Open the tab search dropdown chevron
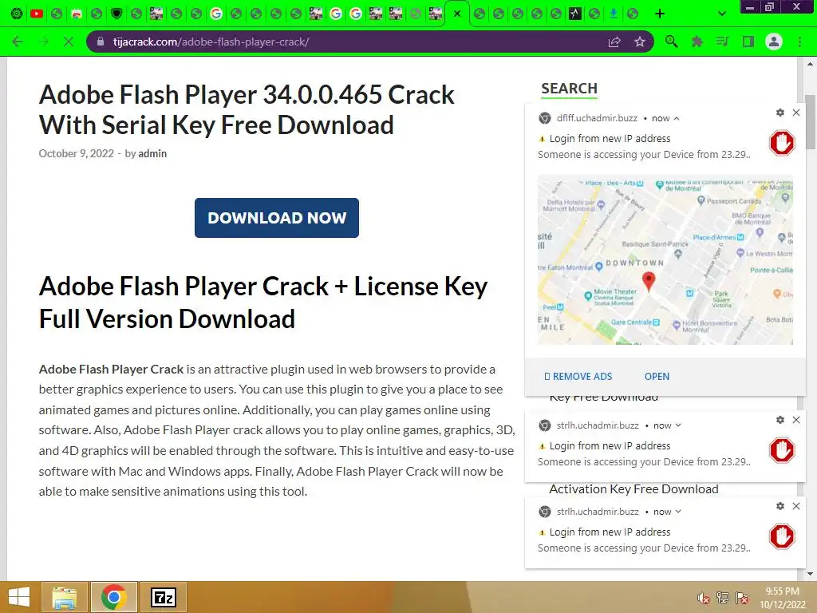This screenshot has height=613, width=817. [721, 14]
